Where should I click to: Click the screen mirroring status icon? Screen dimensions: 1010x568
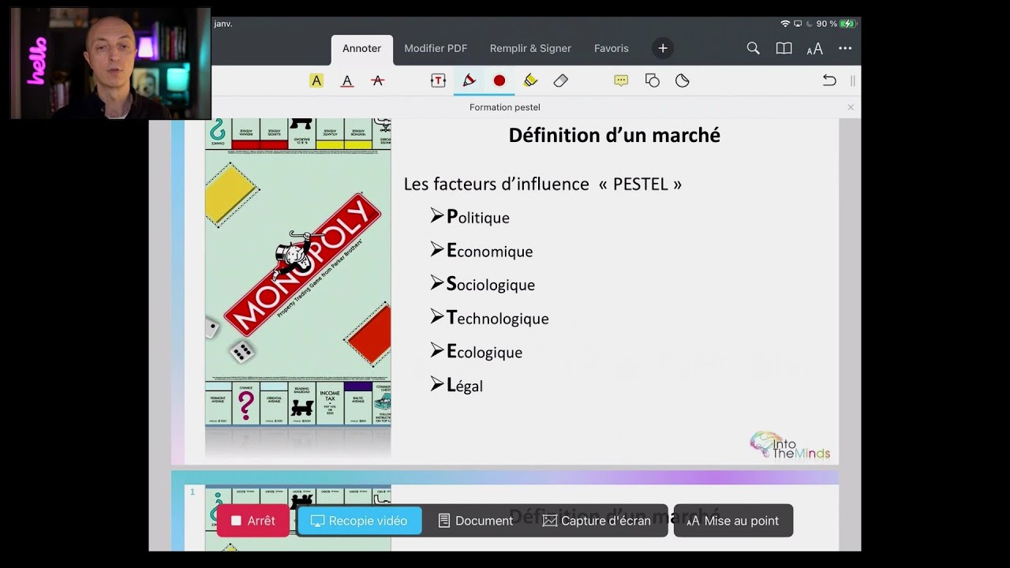(x=798, y=24)
